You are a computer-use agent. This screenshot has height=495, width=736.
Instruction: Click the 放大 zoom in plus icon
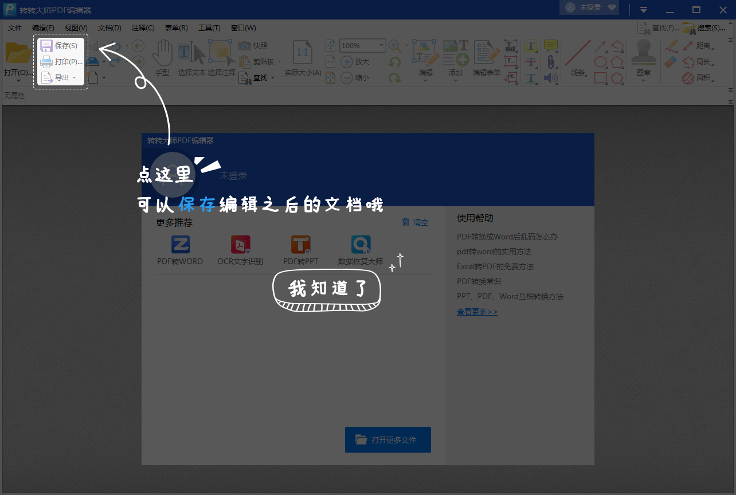pos(347,61)
